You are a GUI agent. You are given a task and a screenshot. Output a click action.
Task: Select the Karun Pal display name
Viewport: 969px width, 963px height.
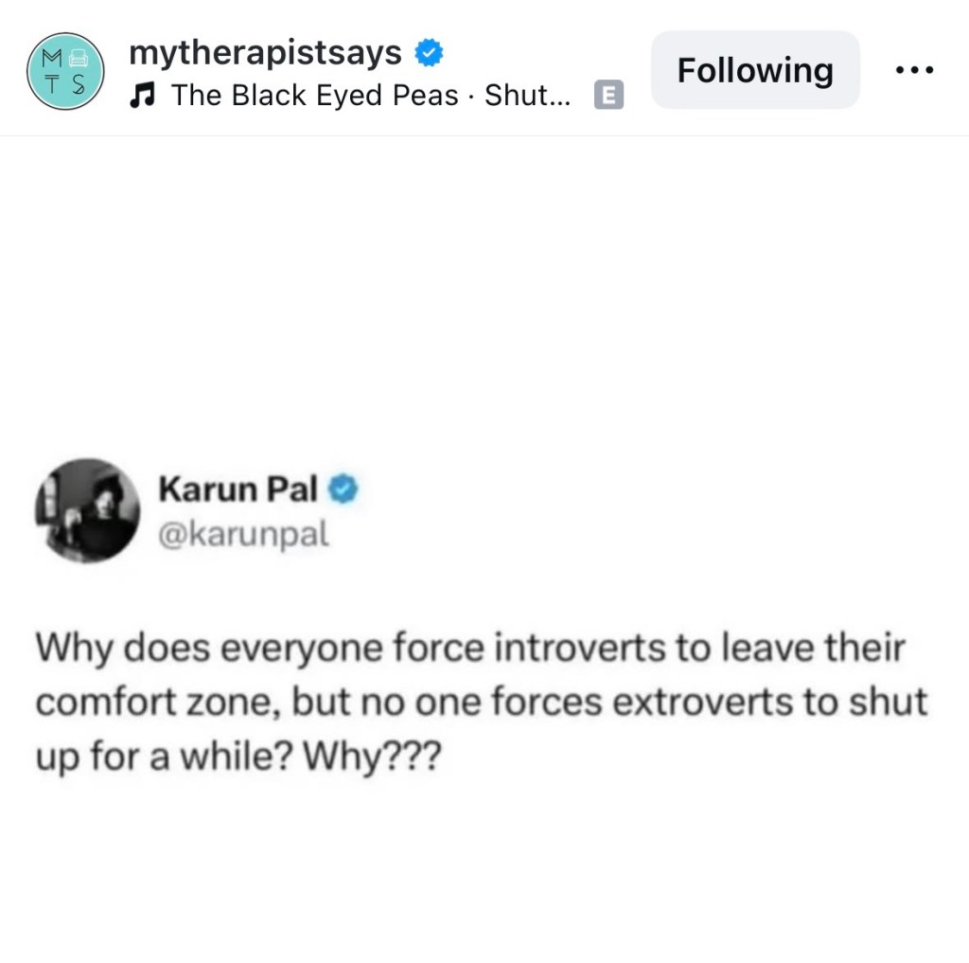coord(238,490)
